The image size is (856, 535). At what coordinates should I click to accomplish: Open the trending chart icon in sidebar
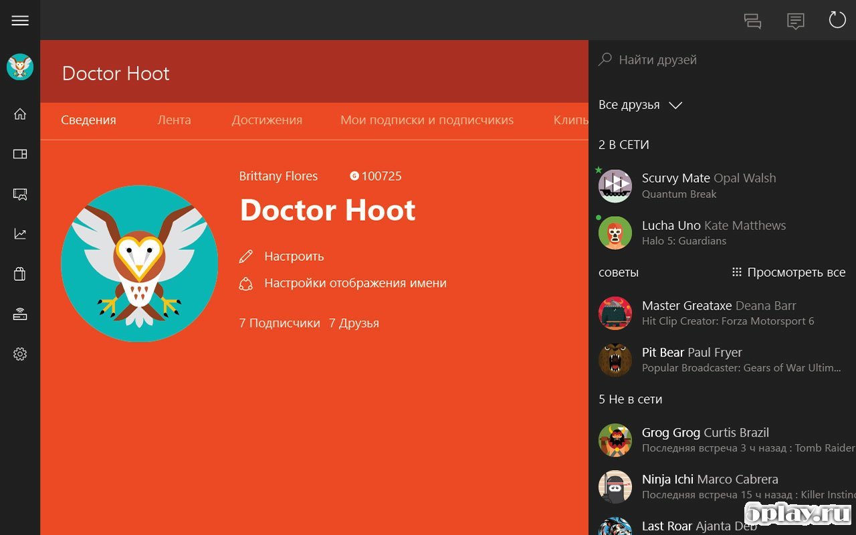tap(20, 234)
